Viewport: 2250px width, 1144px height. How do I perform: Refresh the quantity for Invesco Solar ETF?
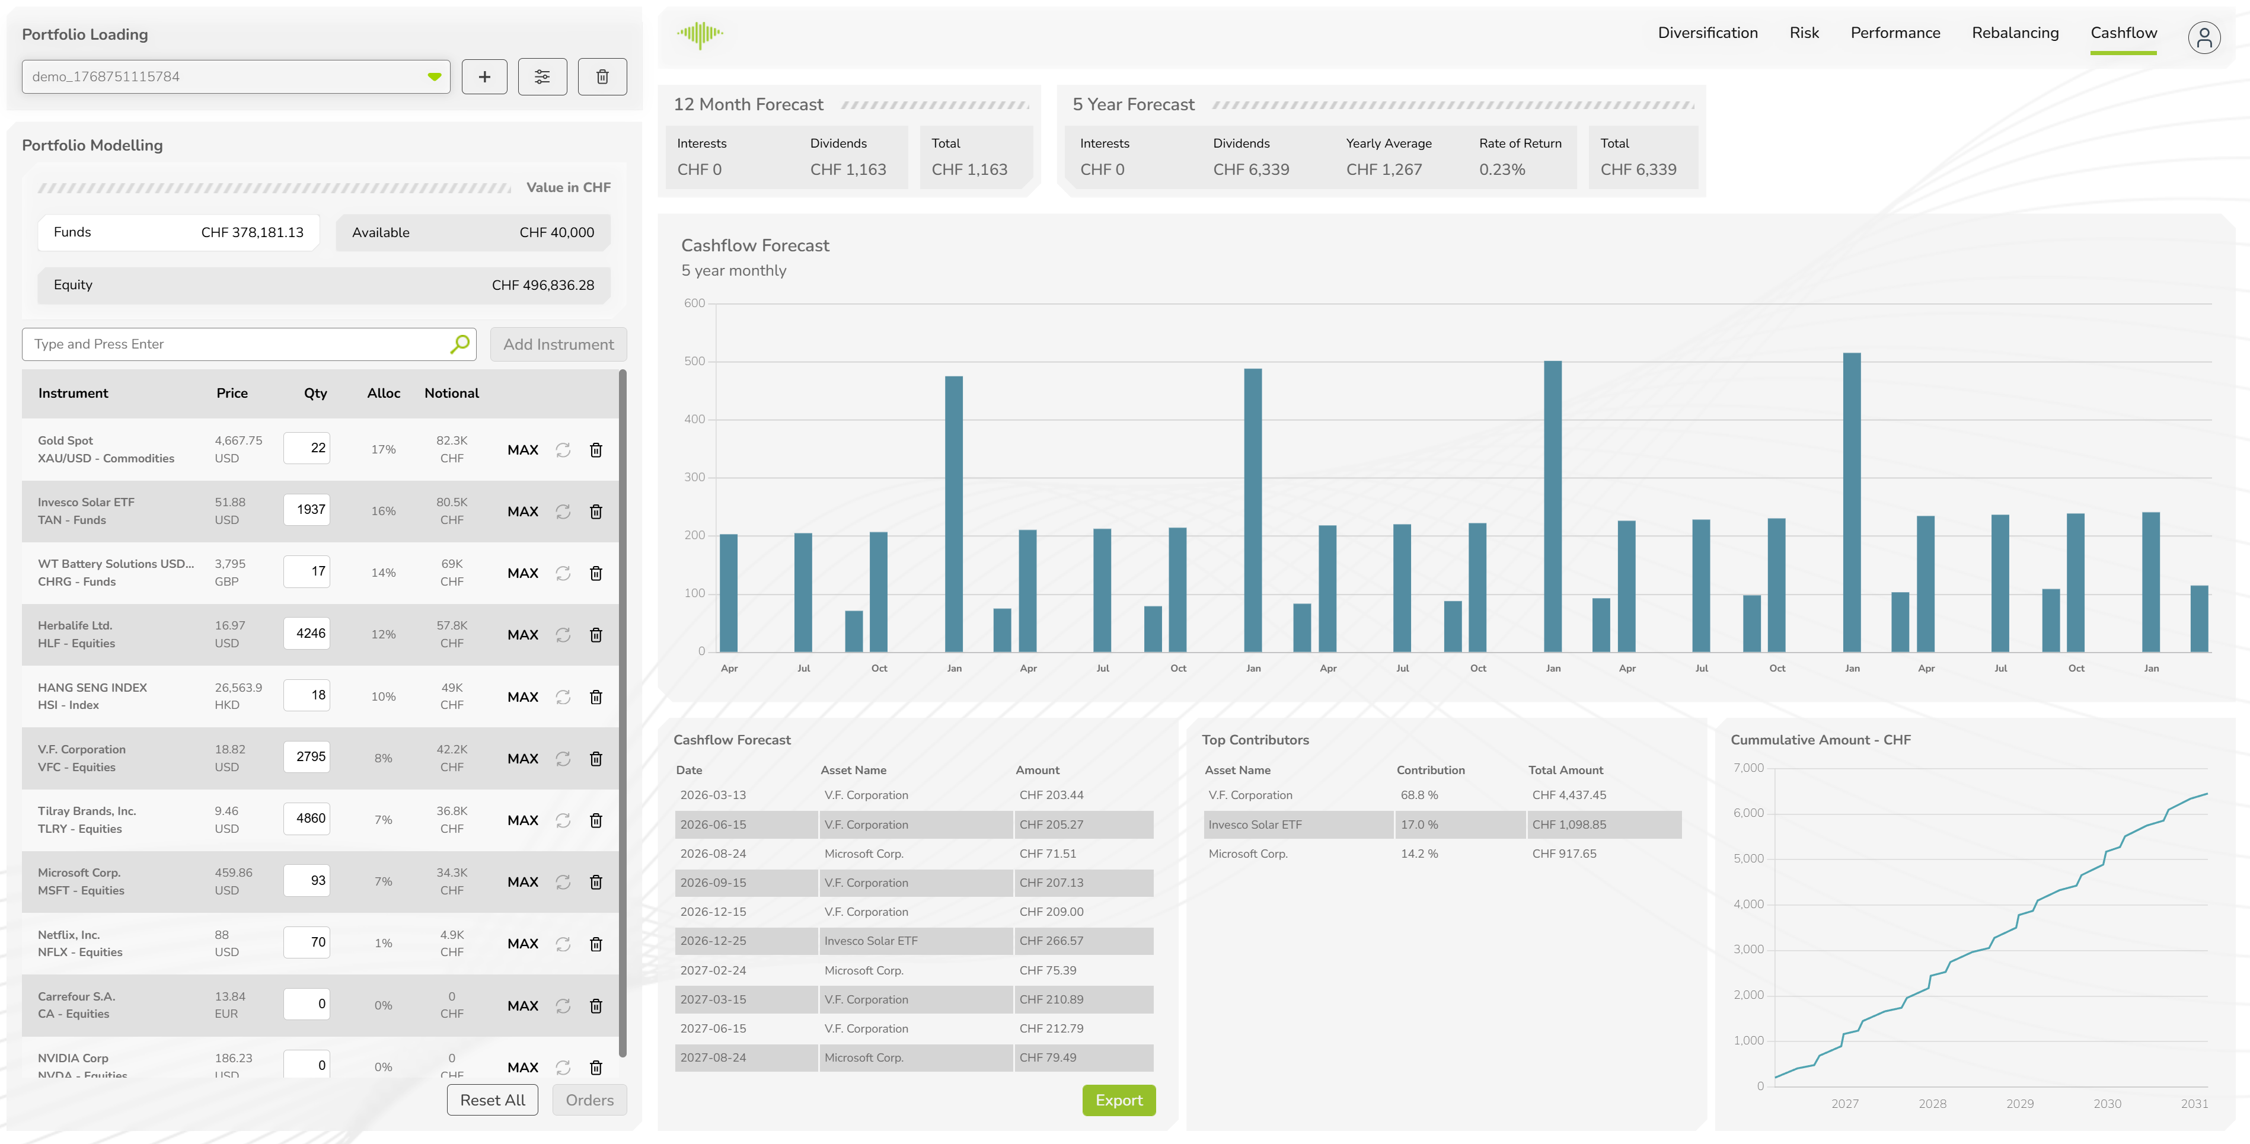pos(563,511)
